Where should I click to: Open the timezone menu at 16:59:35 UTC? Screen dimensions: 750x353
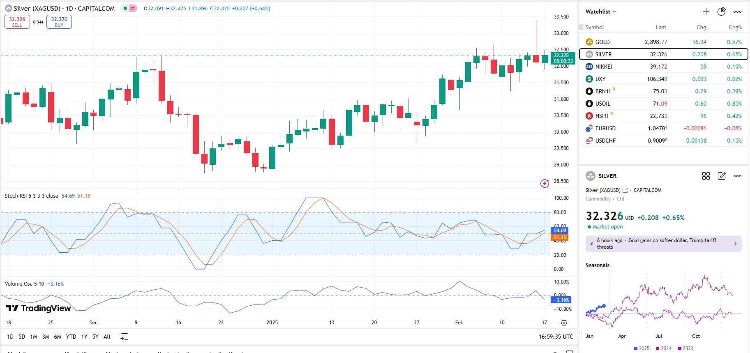(x=556, y=337)
